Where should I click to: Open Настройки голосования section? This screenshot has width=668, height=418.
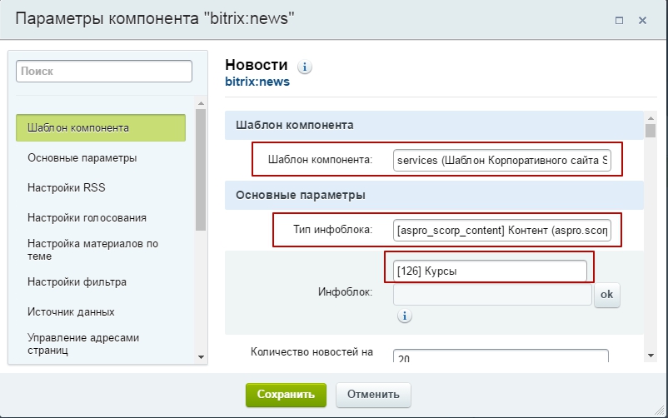(x=87, y=217)
